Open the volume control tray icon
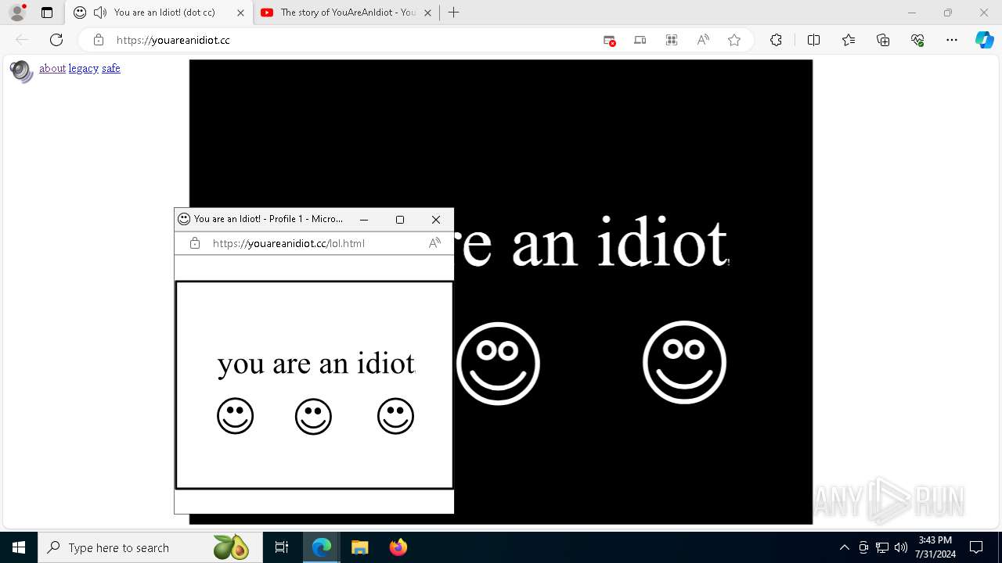The image size is (1002, 563). (901, 547)
